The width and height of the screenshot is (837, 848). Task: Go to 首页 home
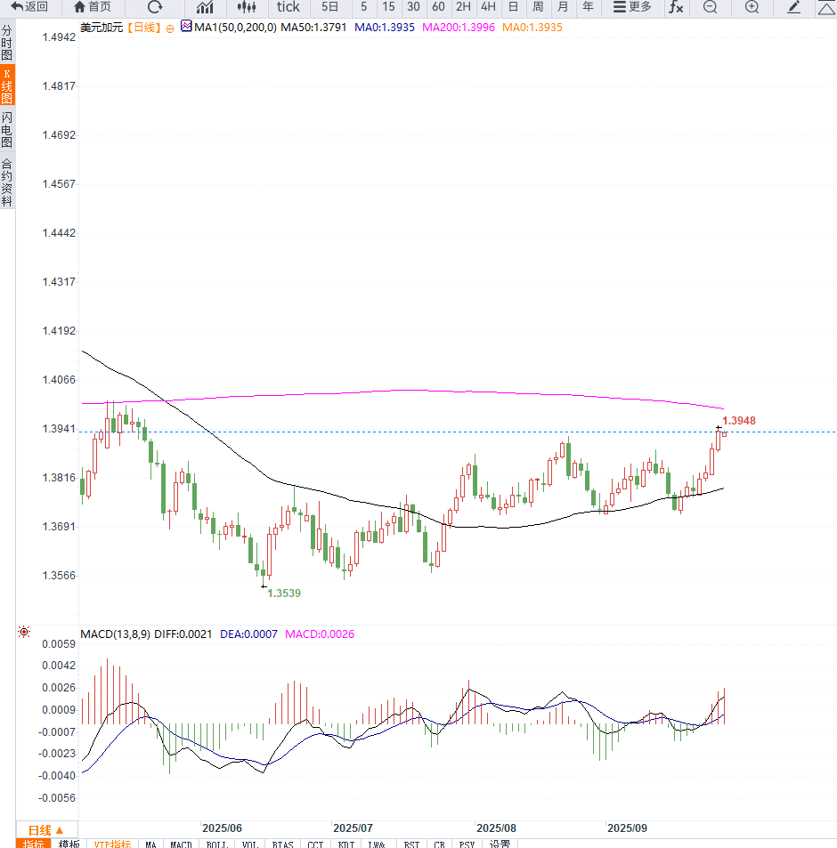click(x=92, y=7)
